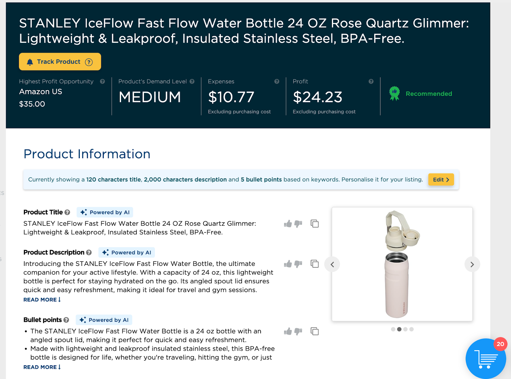Show Highest Profit Opportunity help tooltip
Viewport: 511px width, 379px height.
tap(103, 81)
